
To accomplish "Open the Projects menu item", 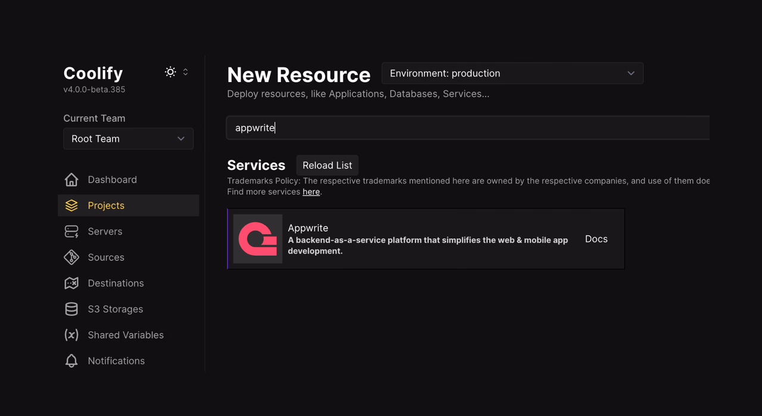I will coord(129,206).
